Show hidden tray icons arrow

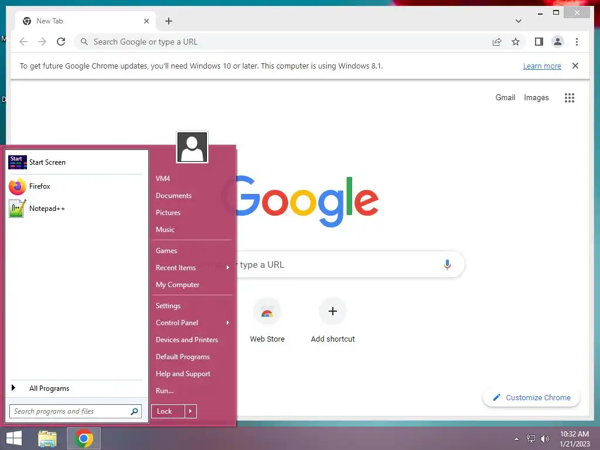point(517,439)
